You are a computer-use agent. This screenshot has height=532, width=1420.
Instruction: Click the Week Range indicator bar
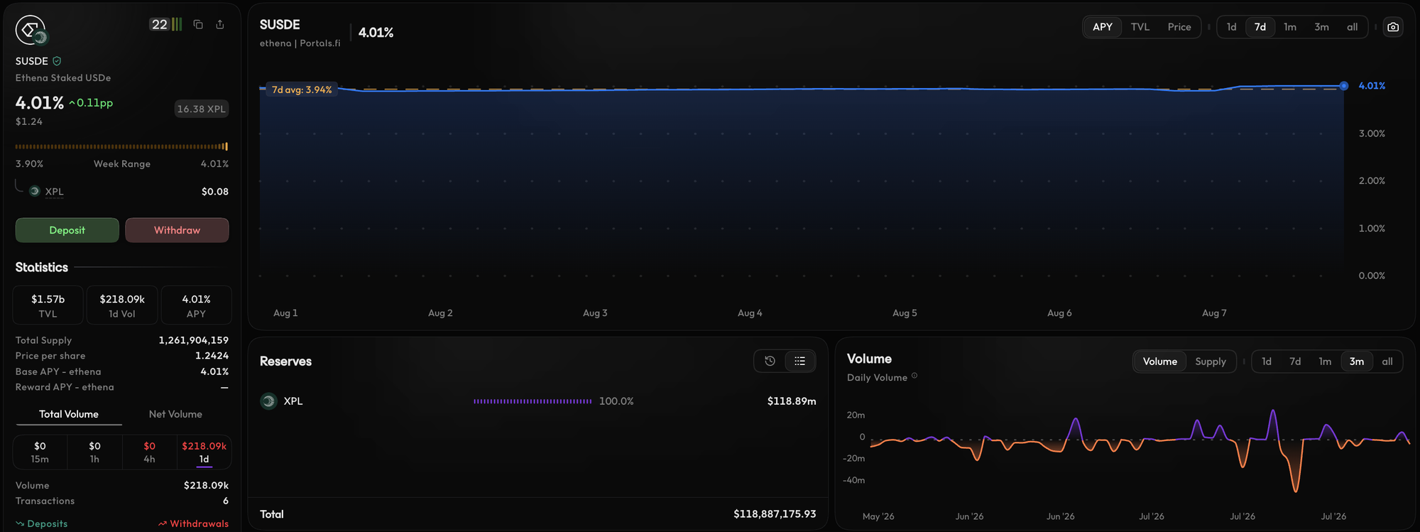point(121,146)
